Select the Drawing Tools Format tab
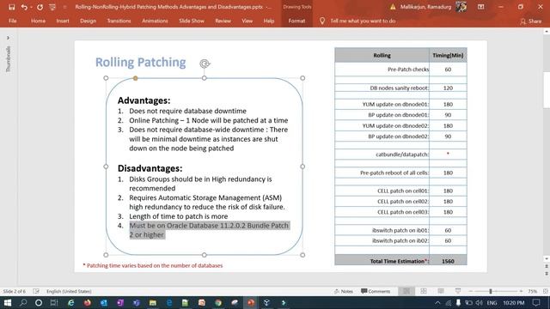This screenshot has width=550, height=309. click(296, 21)
